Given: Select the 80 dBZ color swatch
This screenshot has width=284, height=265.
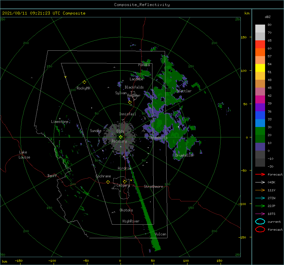Looking at the screenshot, I should tap(260, 28).
